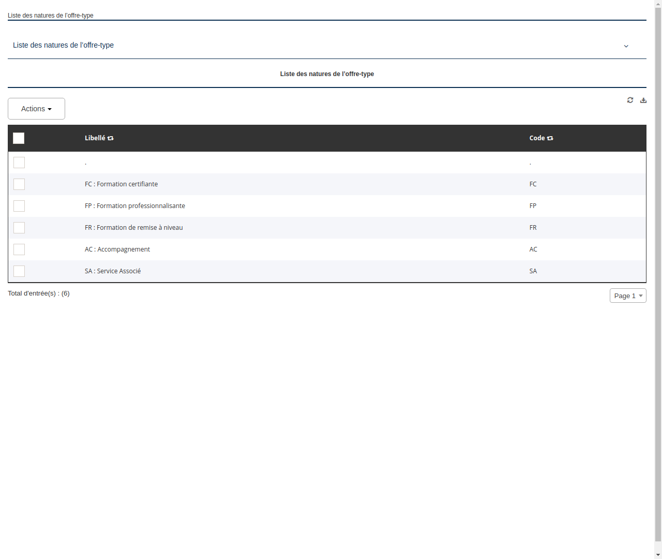Viewport: 662px width, 559px height.
Task: Open the AC : Accompagnement entry
Action: 117,249
